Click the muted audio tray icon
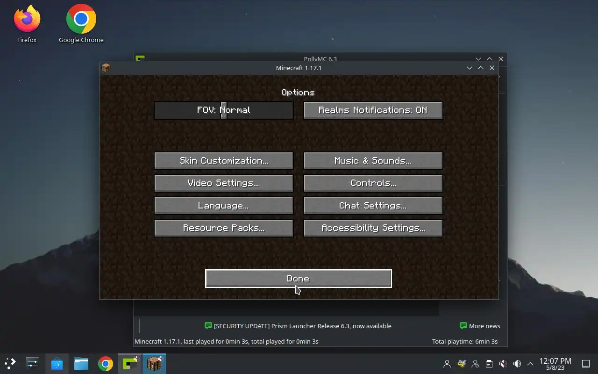Viewport: 598px width, 374px height. tap(503, 364)
